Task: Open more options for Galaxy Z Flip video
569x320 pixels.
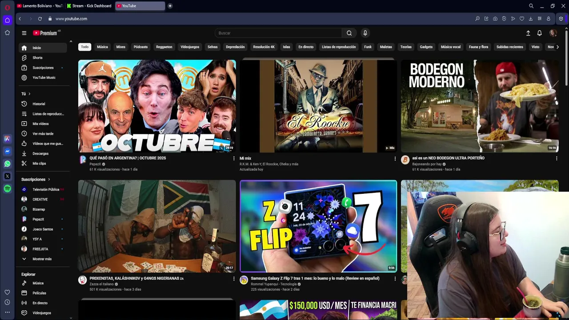Action: click(395, 279)
